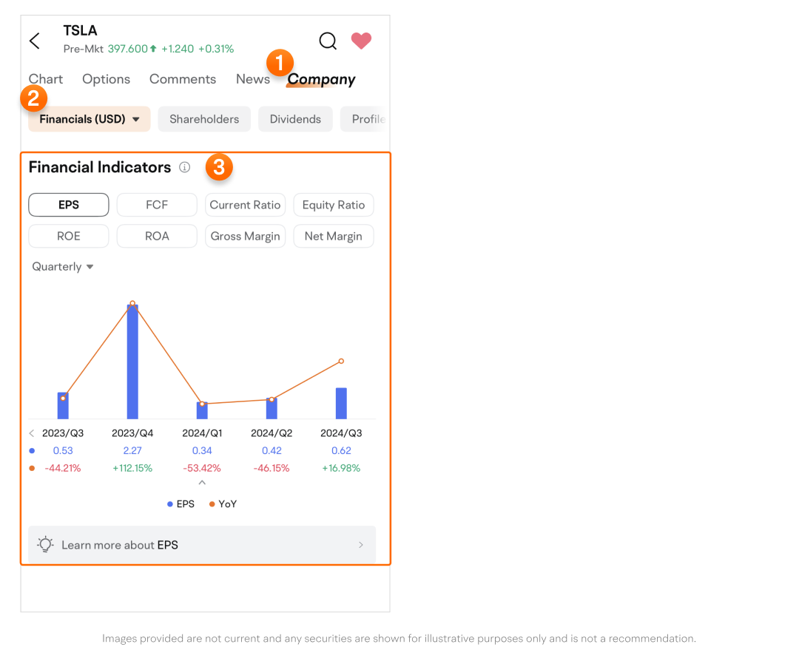
Task: Click the Financial Indicators info icon
Action: pos(185,168)
